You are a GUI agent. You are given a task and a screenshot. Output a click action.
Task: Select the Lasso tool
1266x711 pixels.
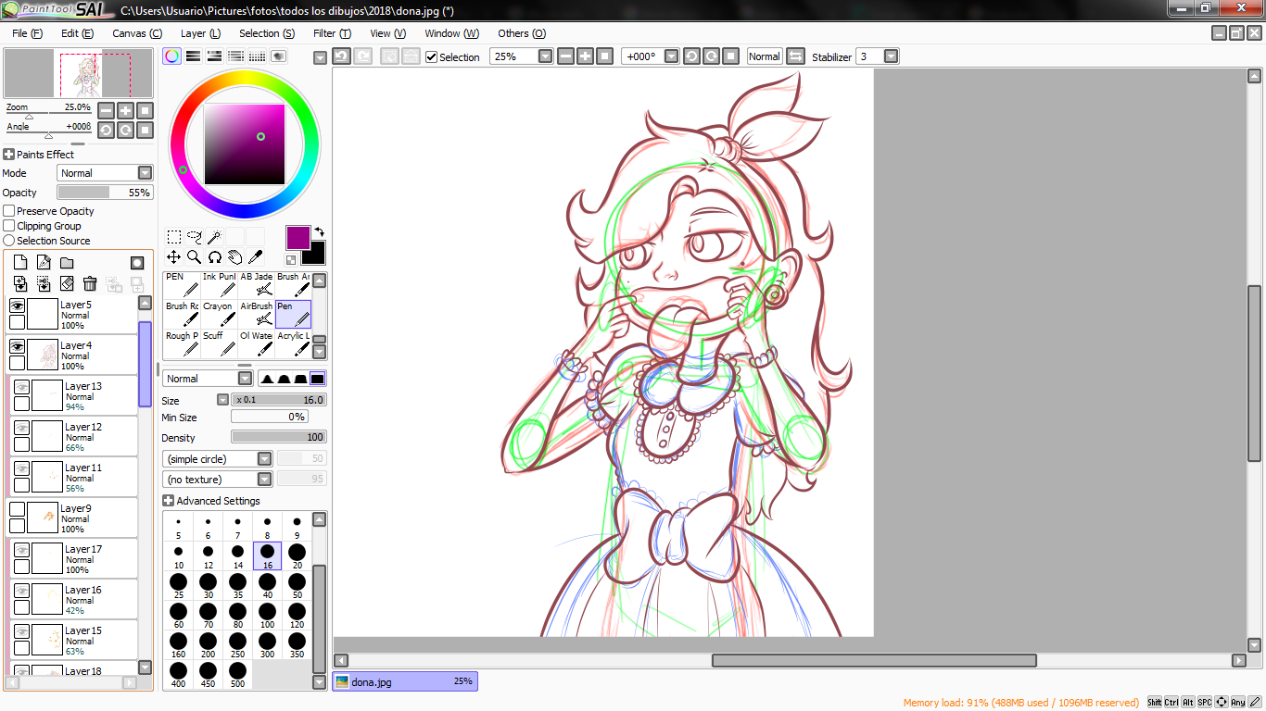[x=194, y=237]
